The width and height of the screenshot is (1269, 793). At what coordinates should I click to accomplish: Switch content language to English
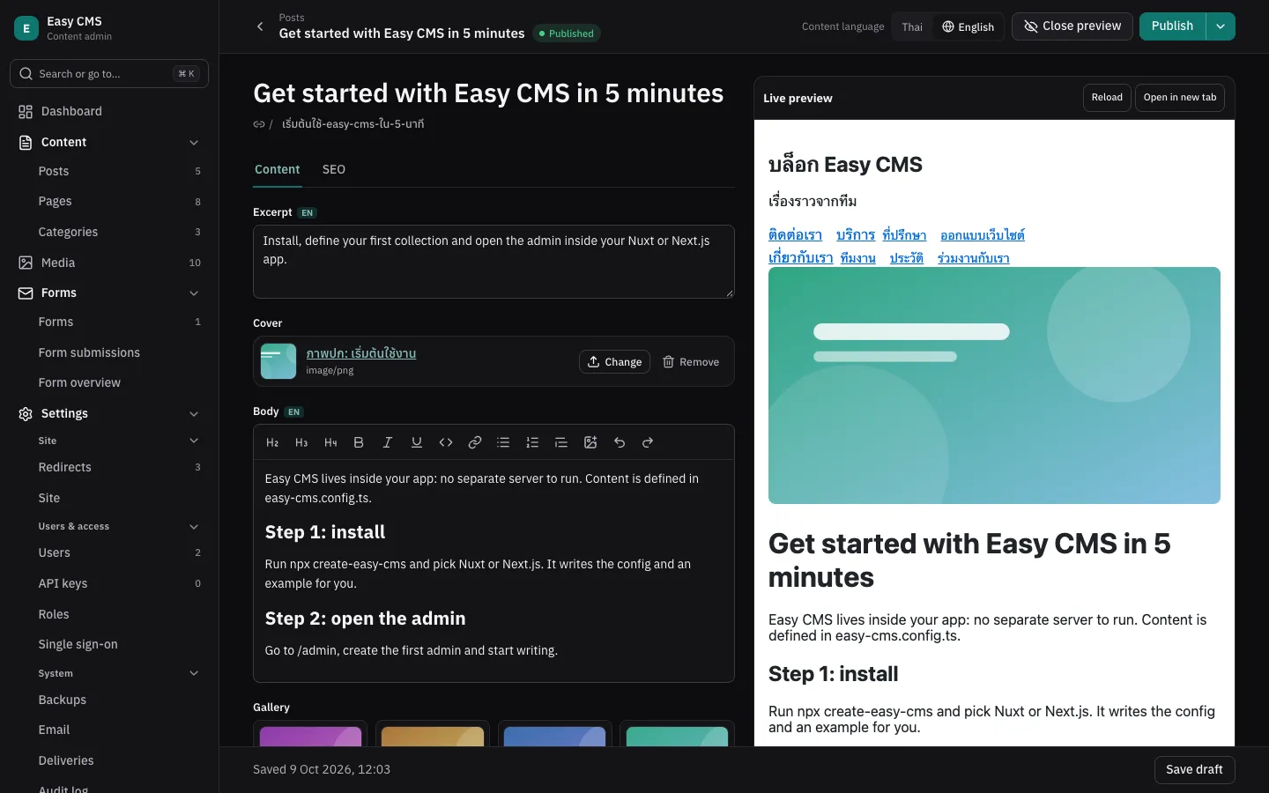click(968, 26)
